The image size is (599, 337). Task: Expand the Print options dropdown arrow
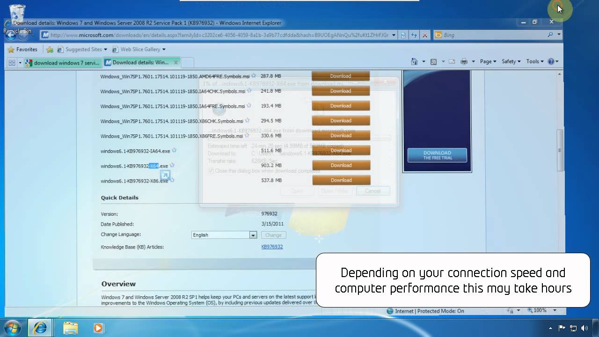(x=473, y=61)
